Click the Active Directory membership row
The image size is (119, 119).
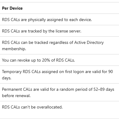59,45
